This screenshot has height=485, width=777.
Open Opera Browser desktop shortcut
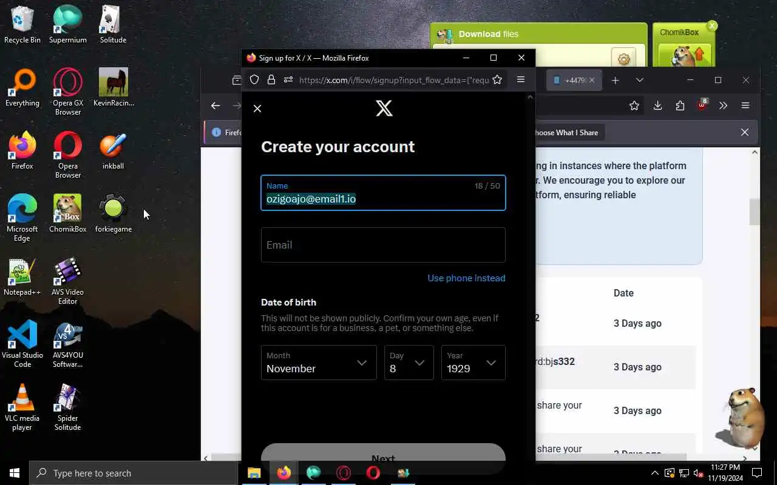(x=68, y=155)
